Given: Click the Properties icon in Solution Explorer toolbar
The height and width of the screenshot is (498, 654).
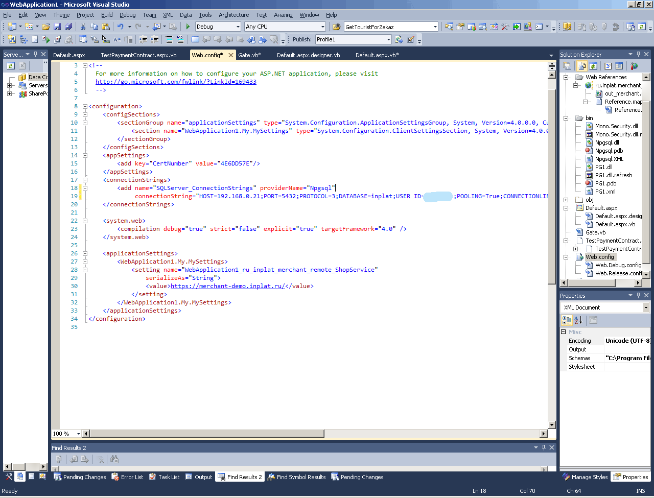Looking at the screenshot, I should click(567, 66).
